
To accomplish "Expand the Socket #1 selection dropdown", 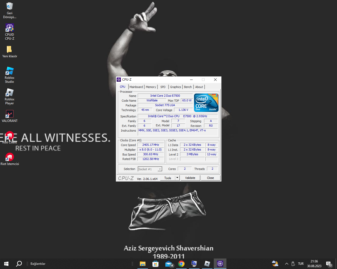I will [x=160, y=169].
